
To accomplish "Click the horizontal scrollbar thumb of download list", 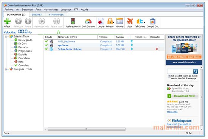I will tap(87, 129).
